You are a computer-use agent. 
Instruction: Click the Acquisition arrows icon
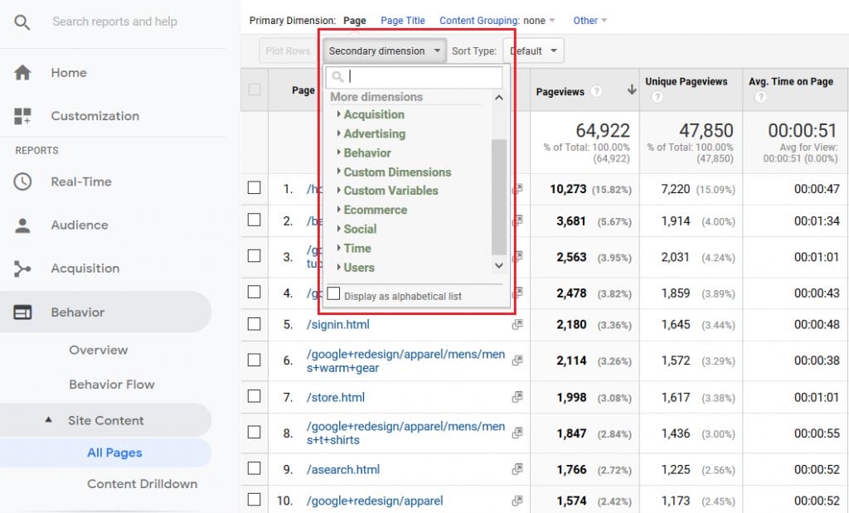[22, 269]
